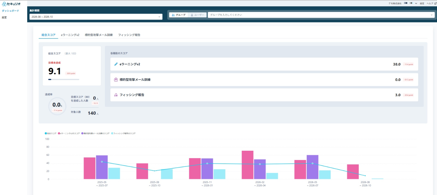
Task: Open 設定 in the left sidebar
Action: click(4, 17)
